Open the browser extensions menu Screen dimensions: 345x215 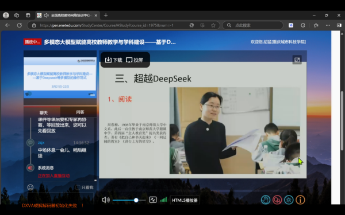[303, 25]
